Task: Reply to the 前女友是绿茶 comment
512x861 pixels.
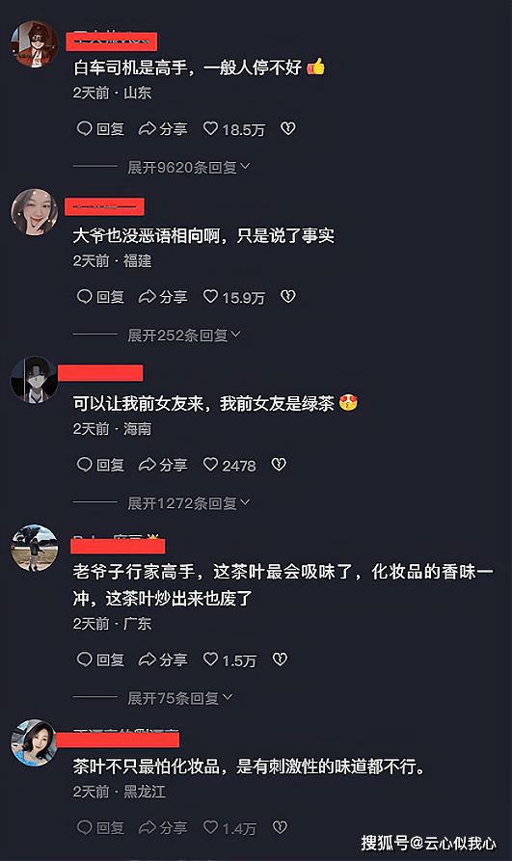Action: coord(100,465)
